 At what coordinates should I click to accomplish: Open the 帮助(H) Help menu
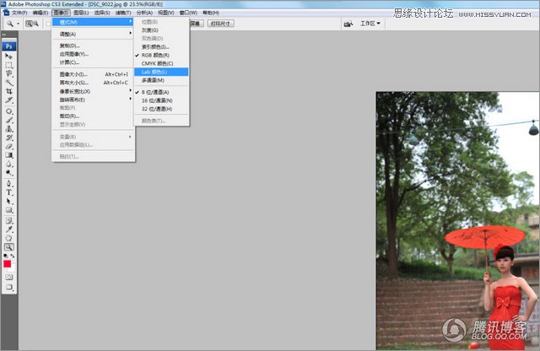click(x=211, y=13)
